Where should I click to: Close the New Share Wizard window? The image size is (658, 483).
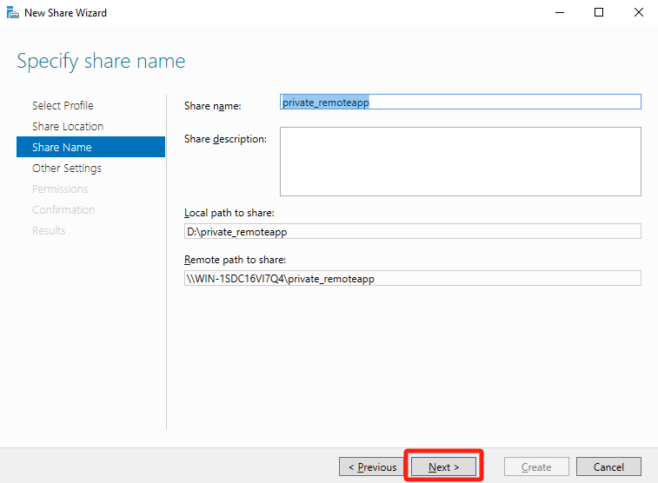click(638, 13)
